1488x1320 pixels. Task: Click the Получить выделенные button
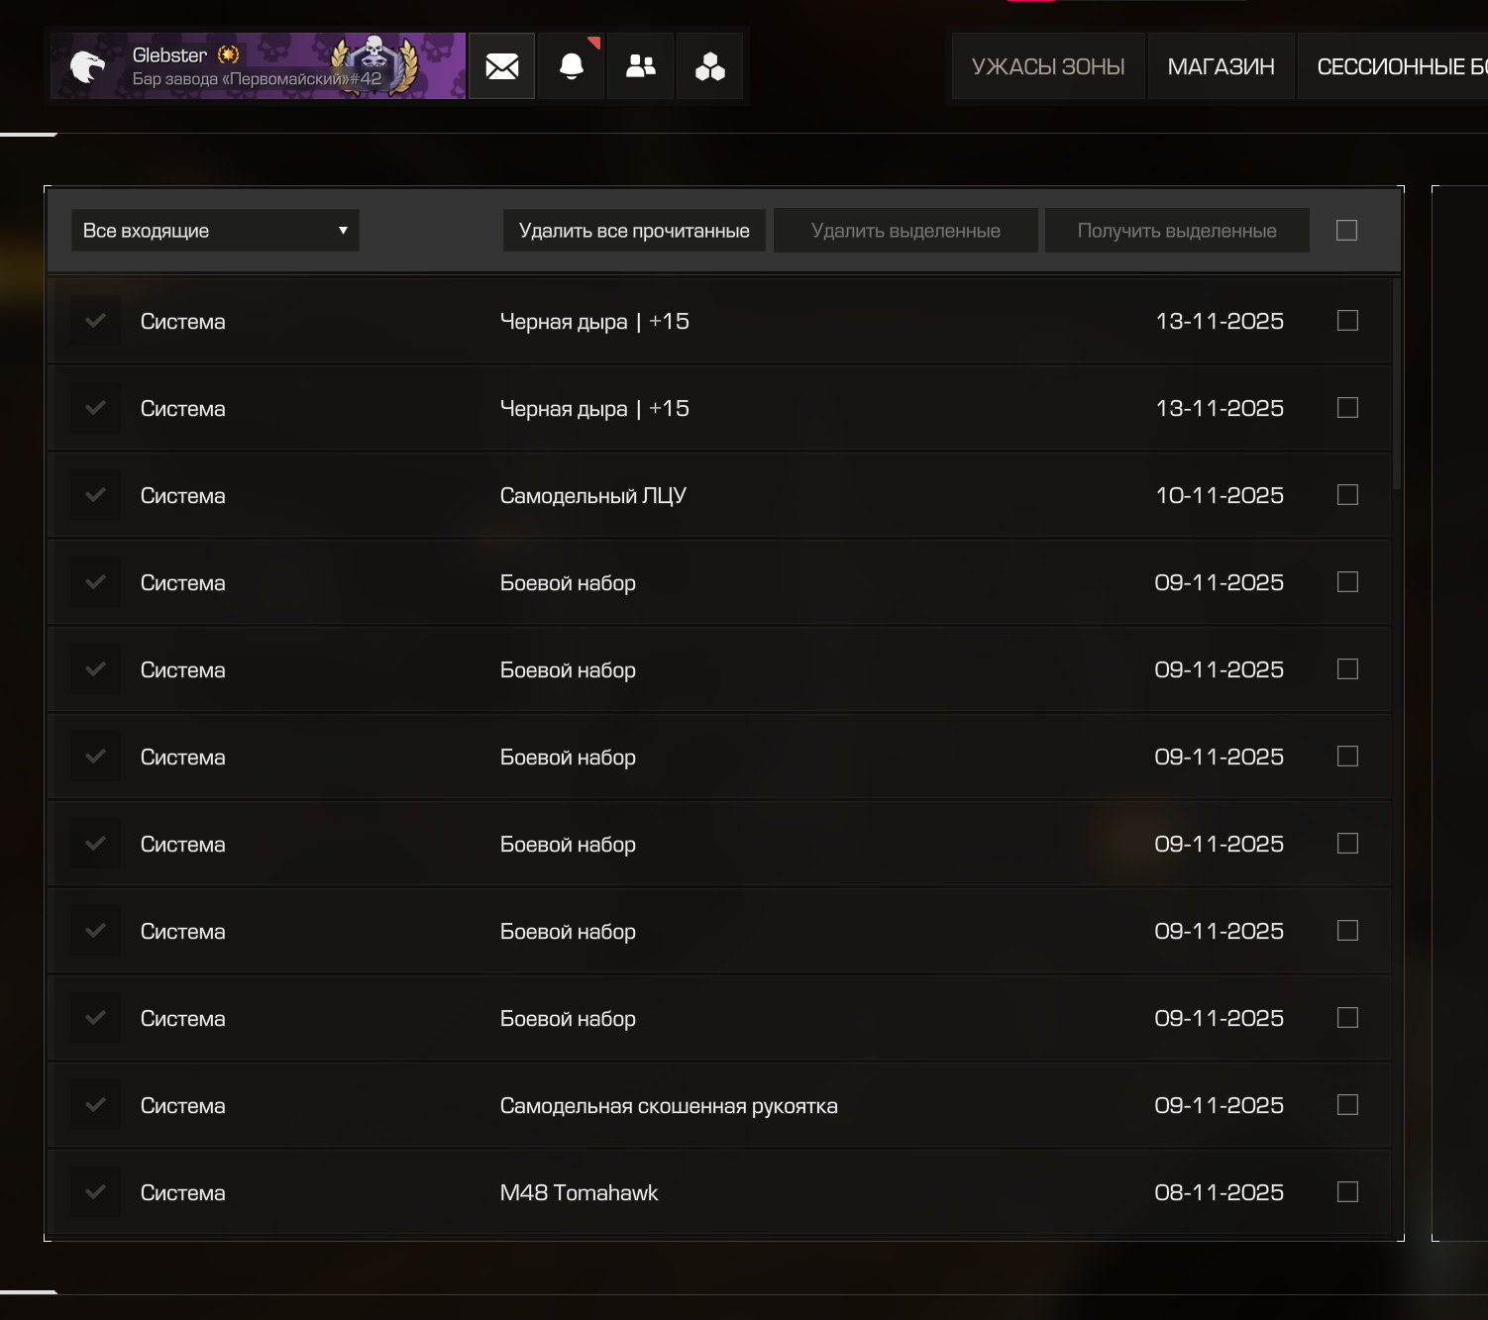[x=1177, y=231]
